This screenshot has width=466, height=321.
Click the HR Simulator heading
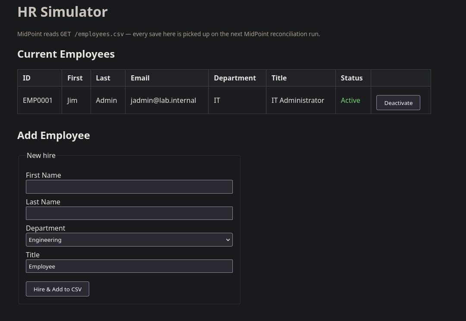63,12
